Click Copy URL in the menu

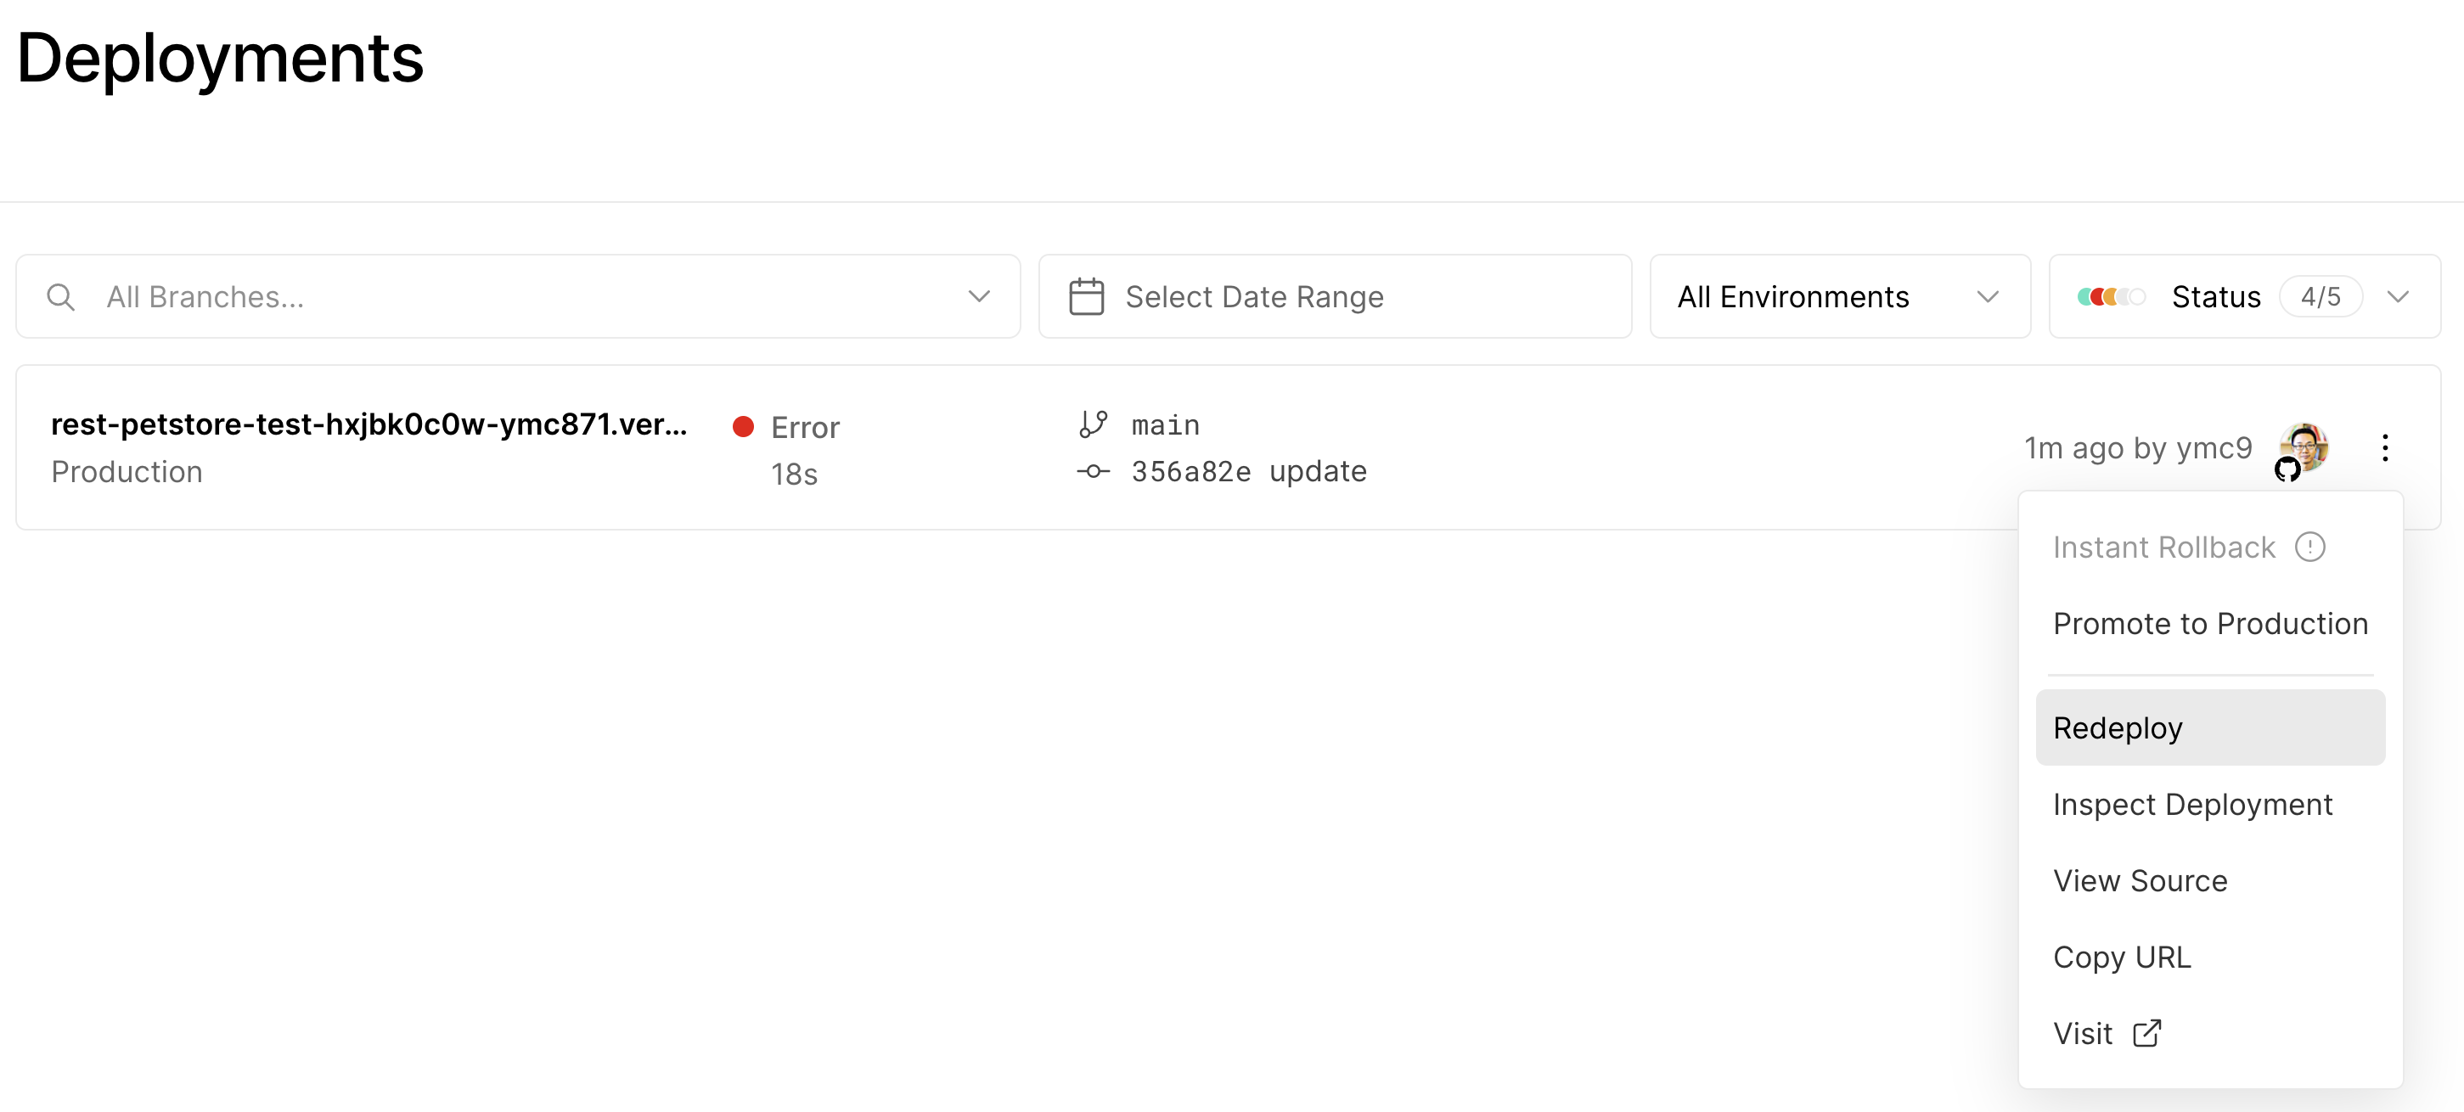[2121, 958]
